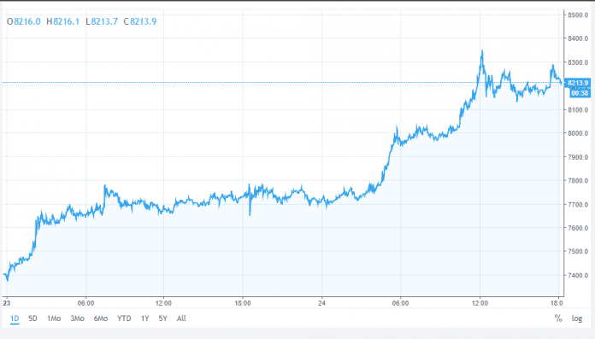Select the 3Mo range button

coord(77,319)
